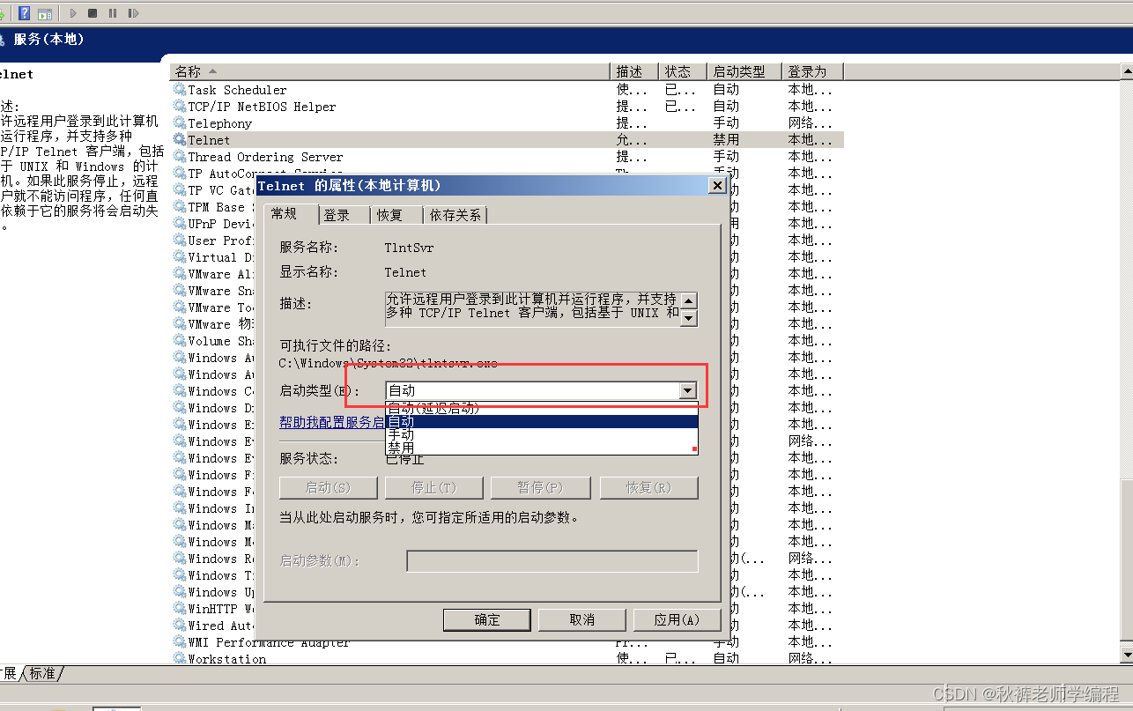
Task: Select the Volume Shadow service gear icon
Action: (180, 341)
